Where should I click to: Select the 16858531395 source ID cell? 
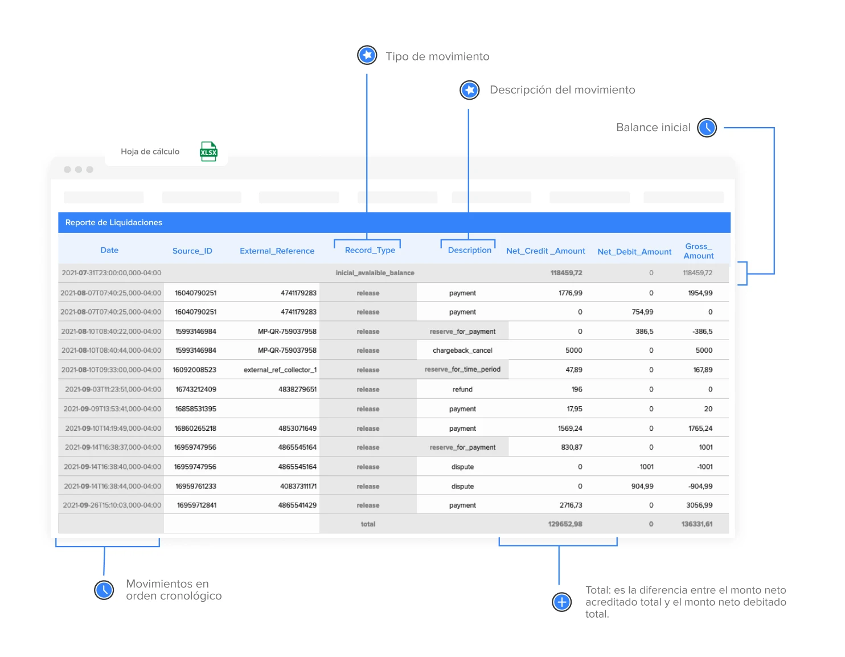(196, 409)
